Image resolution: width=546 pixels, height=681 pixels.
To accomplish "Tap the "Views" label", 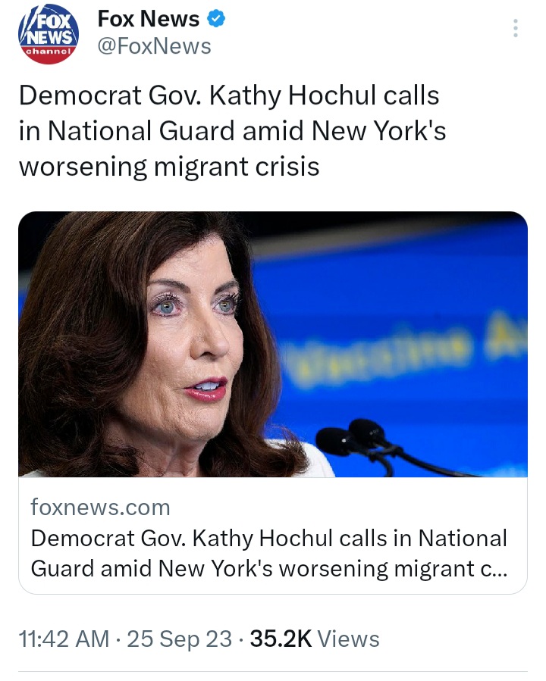I will tap(348, 639).
